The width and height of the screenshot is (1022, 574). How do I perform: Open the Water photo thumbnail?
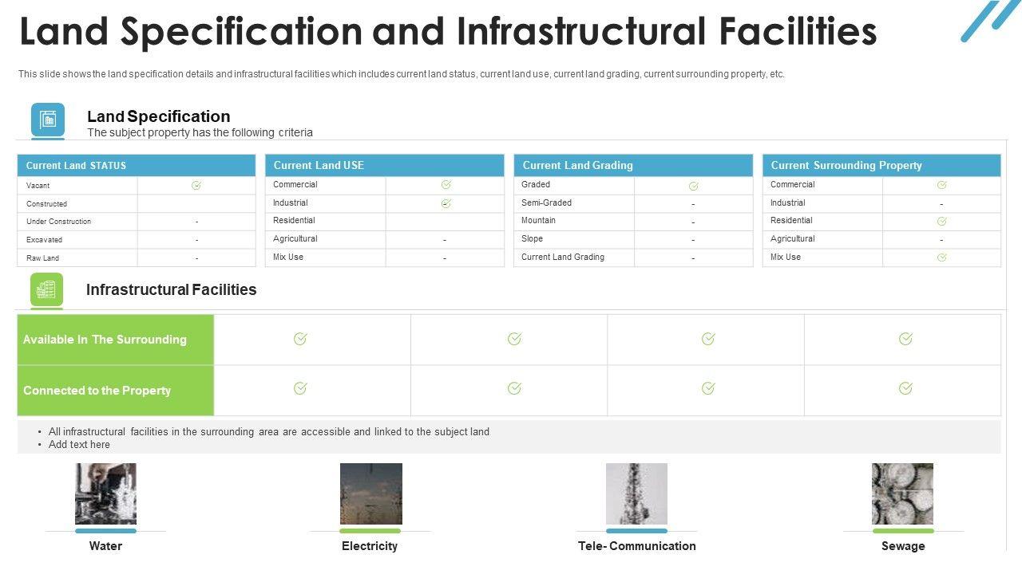(x=105, y=494)
